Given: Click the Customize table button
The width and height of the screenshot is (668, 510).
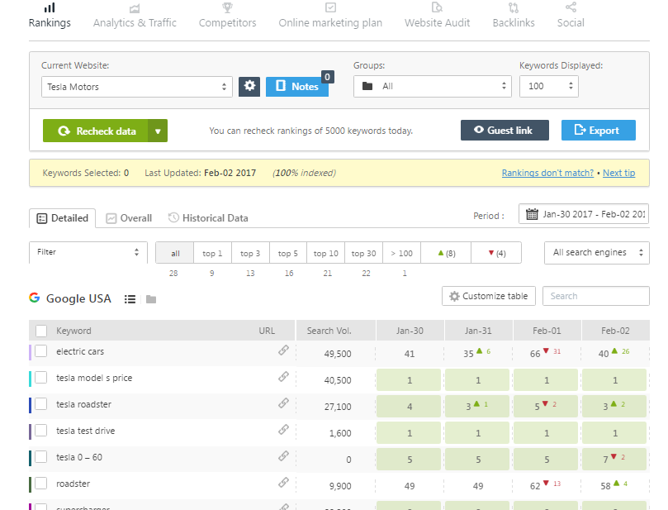Looking at the screenshot, I should [489, 296].
